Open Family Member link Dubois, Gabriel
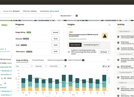Image resolution: width=134 pixels, height=97 pixels. pos(54,11)
